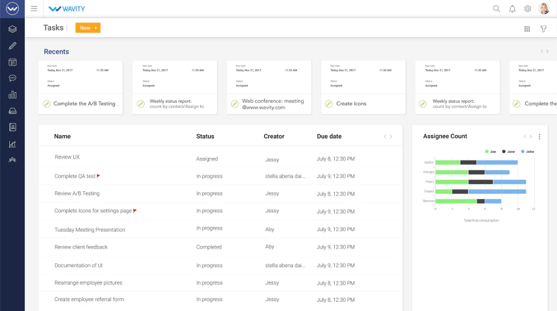Screen dimensions: 557x311
Task: Click the Apples blue John bar
Action: click(x=497, y=162)
